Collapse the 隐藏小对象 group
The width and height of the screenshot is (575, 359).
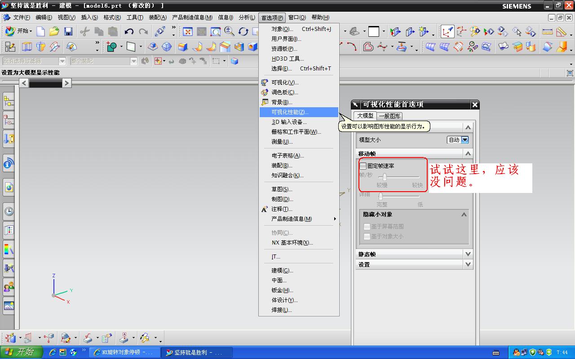(464, 215)
